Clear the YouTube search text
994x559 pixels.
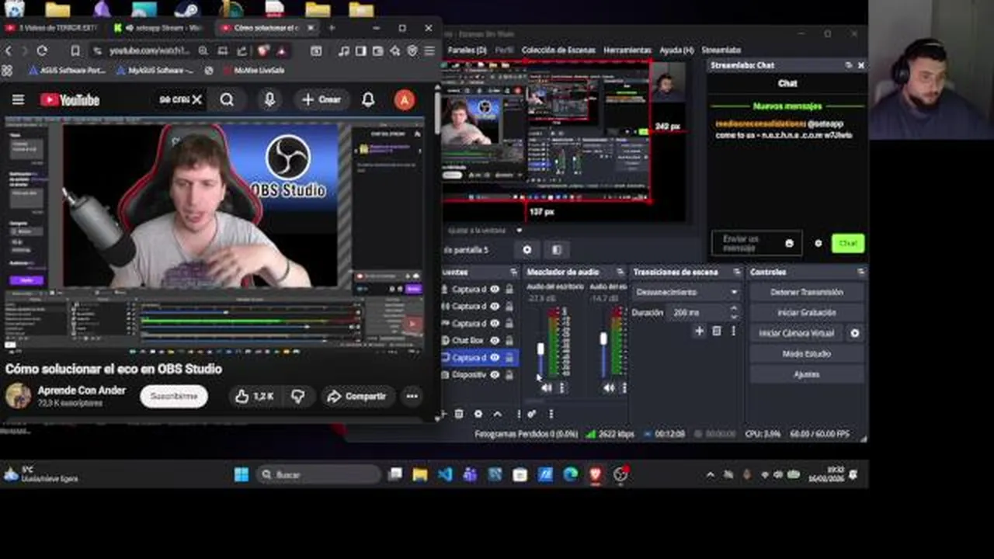coord(197,99)
